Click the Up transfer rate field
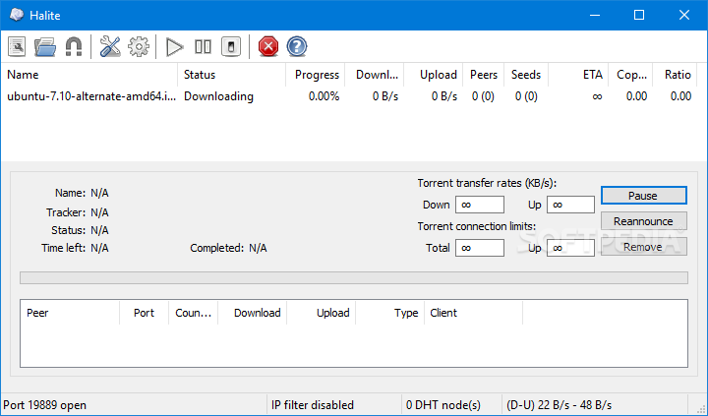The image size is (708, 416). (570, 205)
